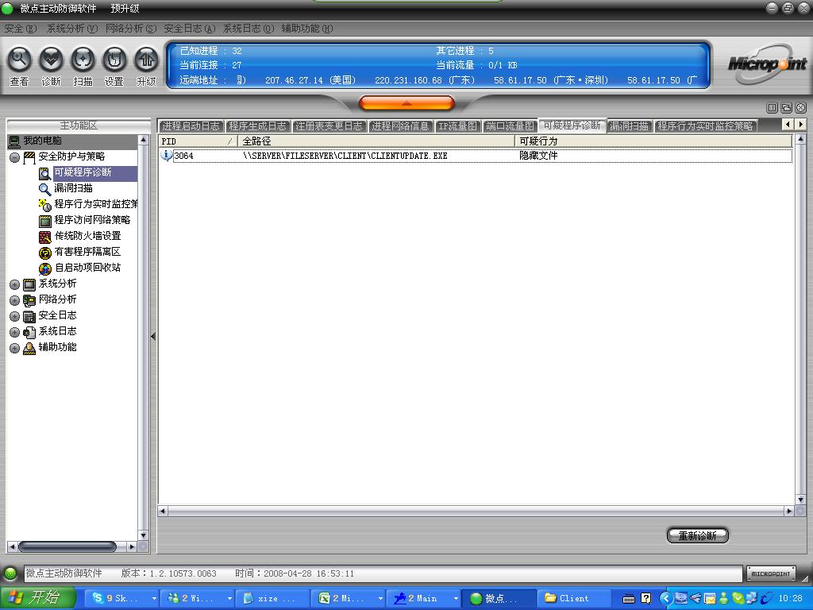Image resolution: width=813 pixels, height=610 pixels.
Task: Collapse sidebar with the left arrow splitter
Action: pos(153,336)
